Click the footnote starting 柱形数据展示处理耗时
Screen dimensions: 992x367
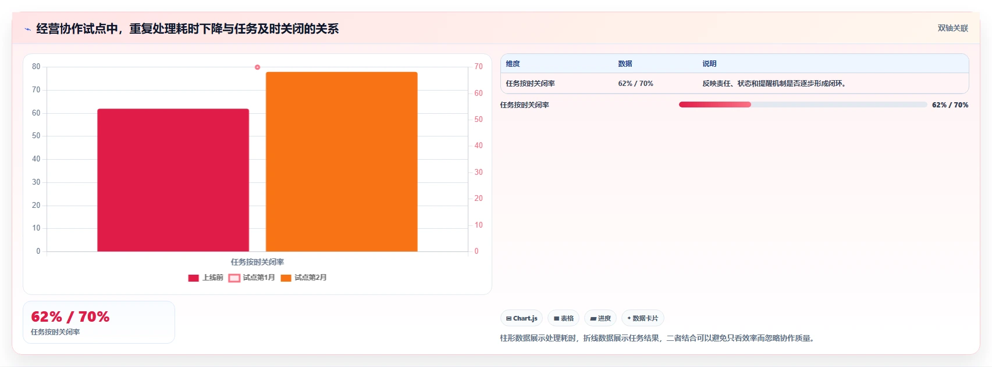point(659,338)
